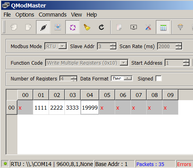Select the register cell containing 19999
This screenshot has height=168, width=193.
point(90,107)
